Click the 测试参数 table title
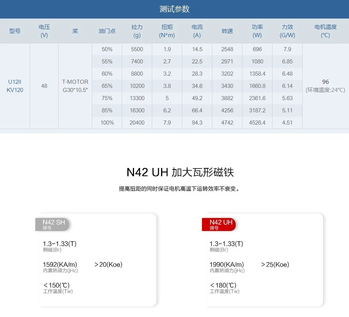This screenshot has height=317, width=349. [x=174, y=9]
